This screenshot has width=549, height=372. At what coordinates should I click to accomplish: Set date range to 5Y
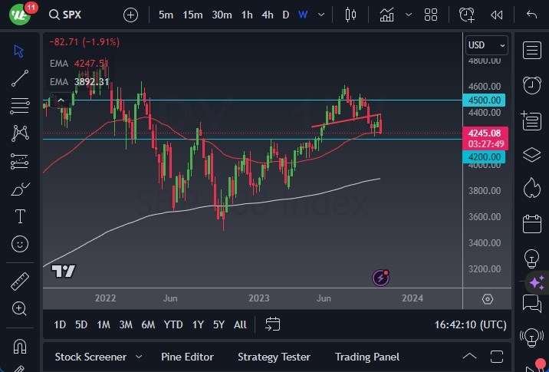[219, 324]
